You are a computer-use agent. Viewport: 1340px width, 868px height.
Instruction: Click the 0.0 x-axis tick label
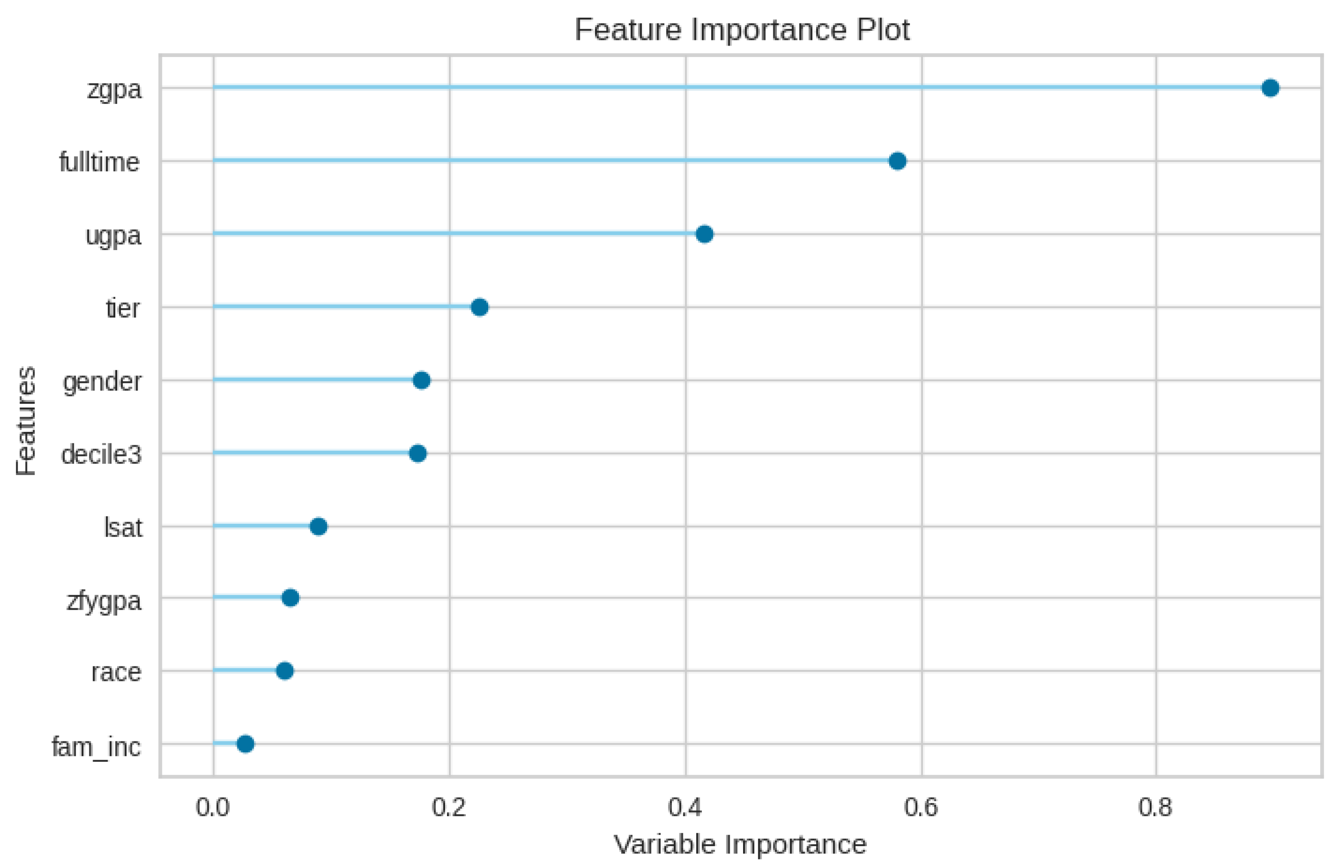coord(213,808)
